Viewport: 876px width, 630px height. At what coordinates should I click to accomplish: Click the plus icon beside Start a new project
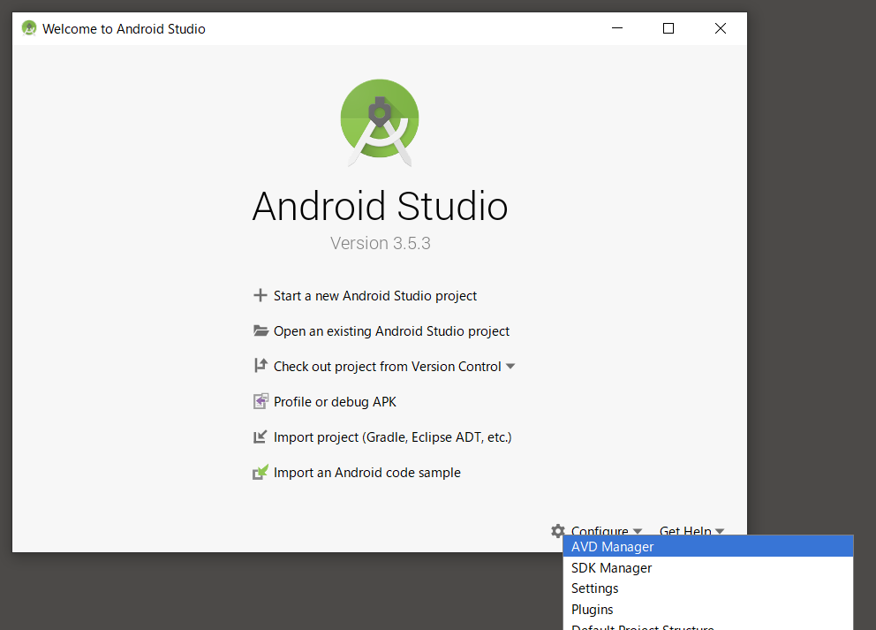click(x=261, y=295)
